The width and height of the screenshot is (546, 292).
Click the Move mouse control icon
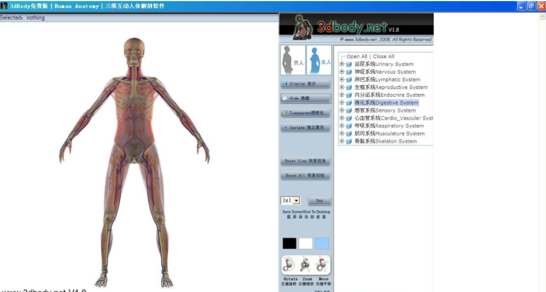click(x=322, y=265)
